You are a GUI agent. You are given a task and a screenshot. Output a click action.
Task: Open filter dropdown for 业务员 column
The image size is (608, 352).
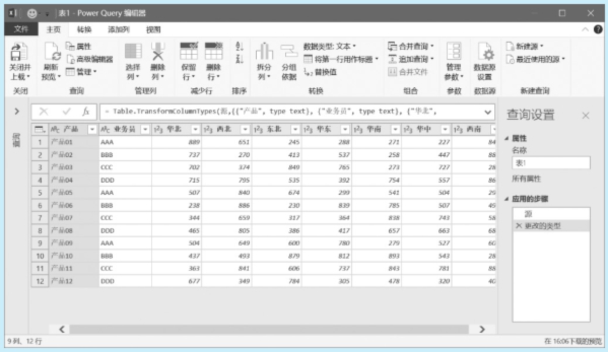[144, 129]
